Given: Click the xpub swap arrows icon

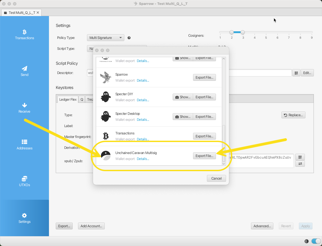Looking at the screenshot, I should coord(300,164).
